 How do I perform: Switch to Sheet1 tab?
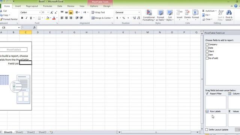pyautogui.click(x=19, y=132)
